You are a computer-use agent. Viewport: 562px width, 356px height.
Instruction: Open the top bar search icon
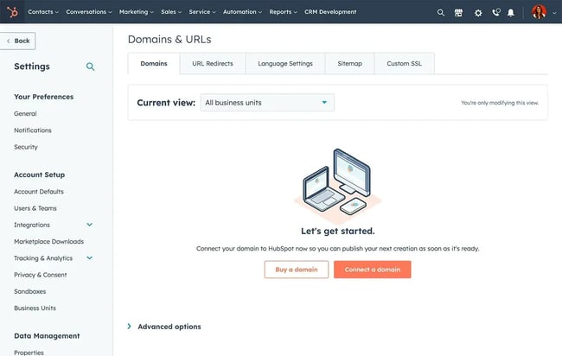440,13
